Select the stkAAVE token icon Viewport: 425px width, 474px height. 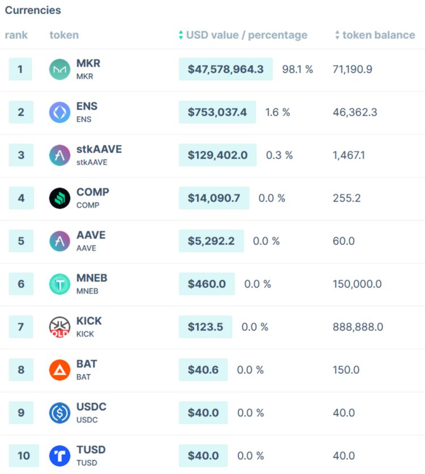tap(59, 155)
